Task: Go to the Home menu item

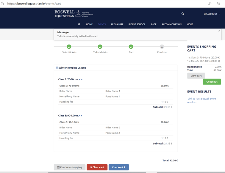Action: click(x=89, y=24)
